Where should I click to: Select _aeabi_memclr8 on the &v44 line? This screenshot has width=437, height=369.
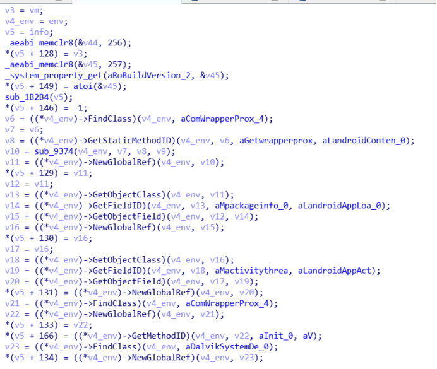[x=39, y=43]
